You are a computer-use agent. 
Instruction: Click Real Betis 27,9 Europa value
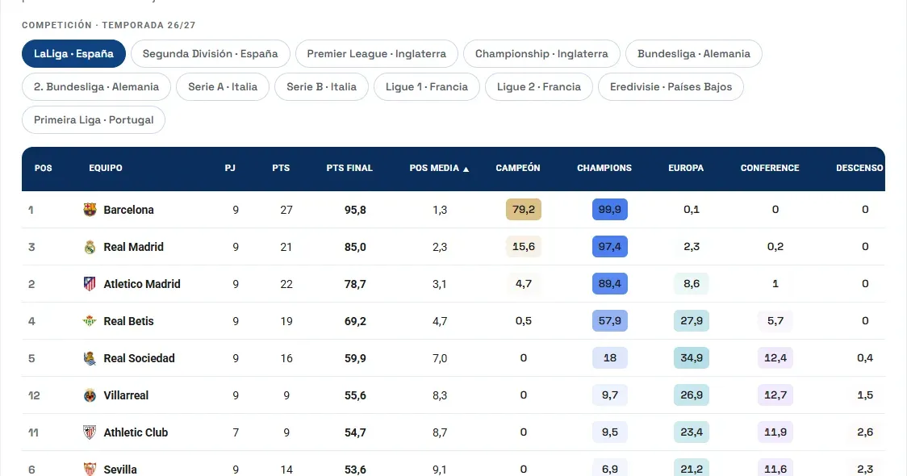pyautogui.click(x=692, y=320)
